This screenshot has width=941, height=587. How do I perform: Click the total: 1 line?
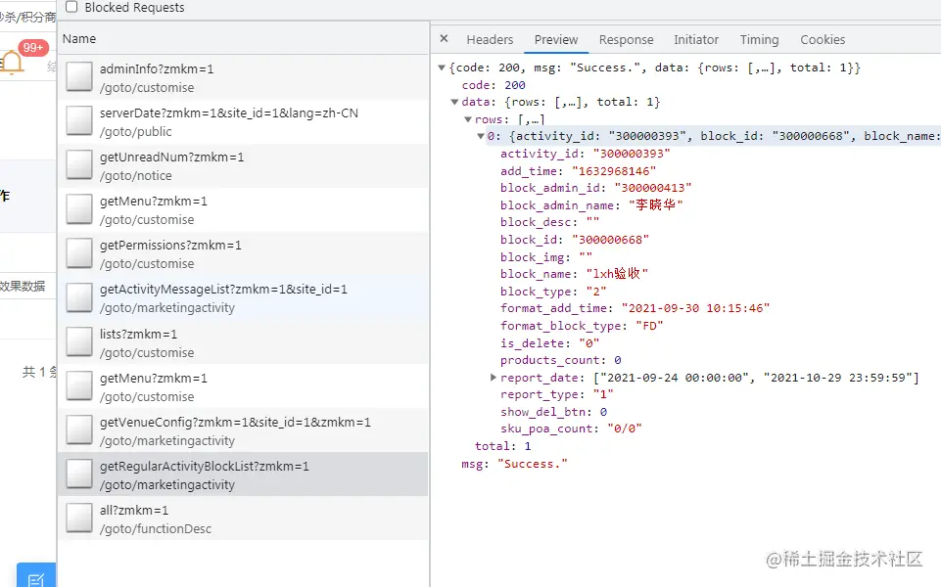(503, 446)
